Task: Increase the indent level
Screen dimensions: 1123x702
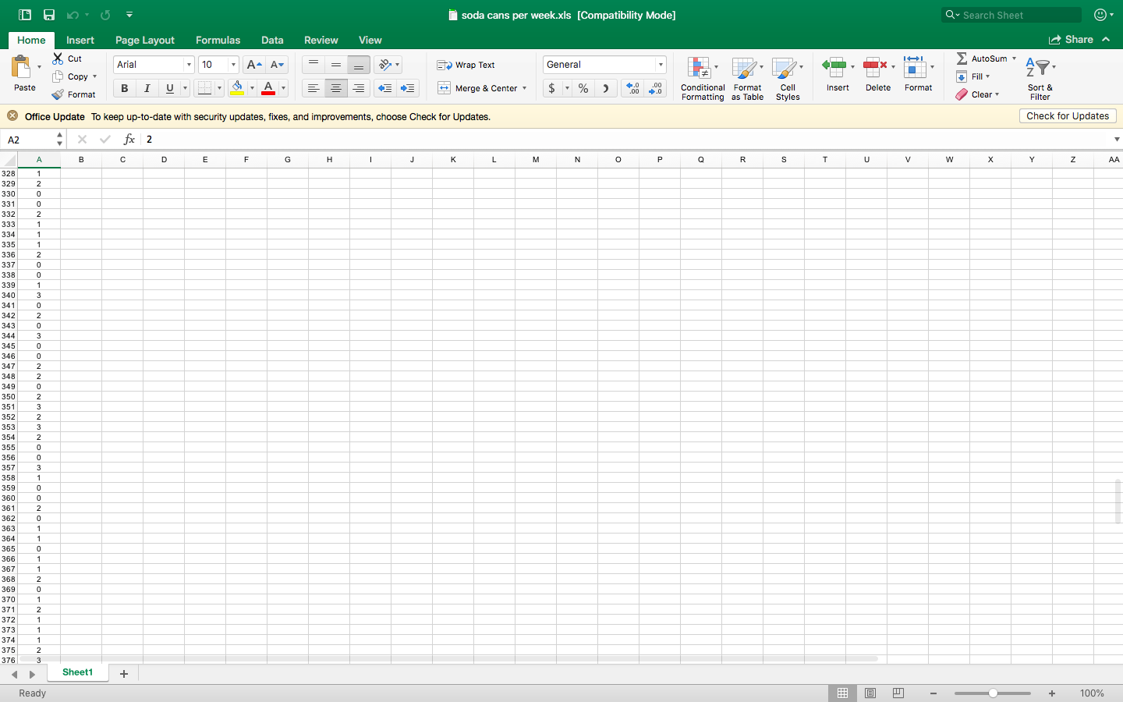Action: point(408,88)
